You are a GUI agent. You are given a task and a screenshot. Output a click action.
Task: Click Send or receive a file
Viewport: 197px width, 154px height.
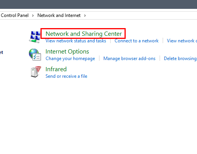[66, 76]
